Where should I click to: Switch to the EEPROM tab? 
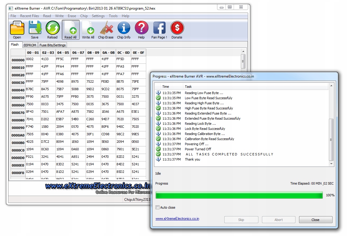[30, 45]
